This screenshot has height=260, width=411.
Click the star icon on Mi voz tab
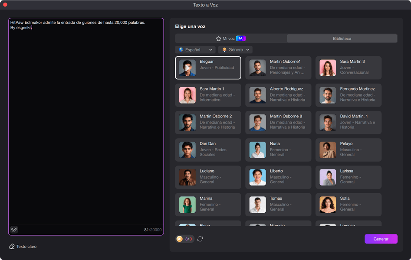[x=219, y=39]
